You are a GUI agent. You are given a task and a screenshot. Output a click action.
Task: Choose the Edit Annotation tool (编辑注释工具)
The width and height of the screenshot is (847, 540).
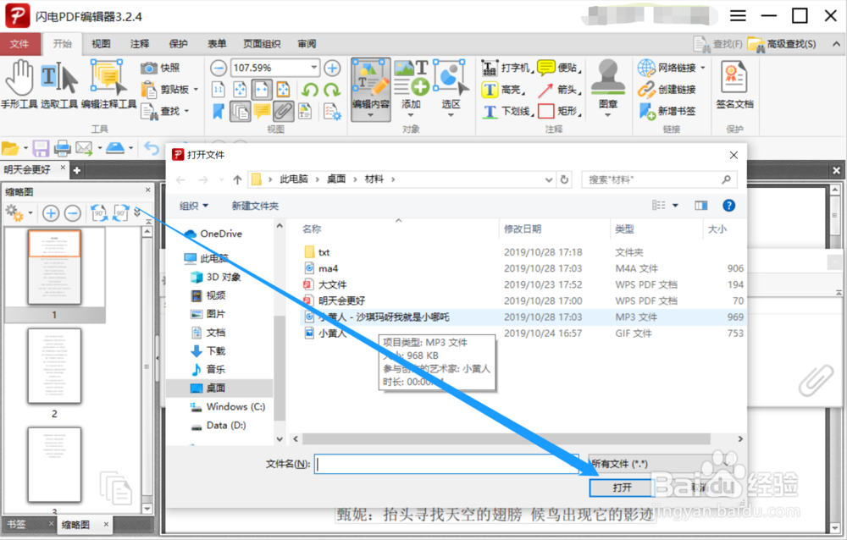pyautogui.click(x=108, y=85)
